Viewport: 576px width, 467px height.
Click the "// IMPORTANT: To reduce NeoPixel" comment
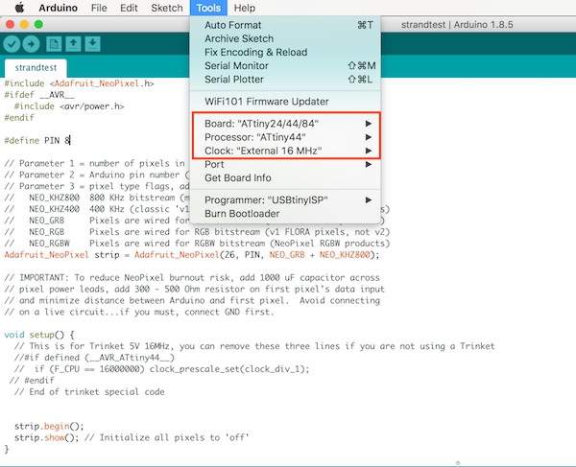[x=192, y=278]
